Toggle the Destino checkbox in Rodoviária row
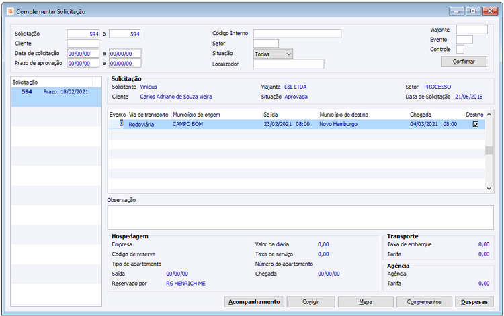The width and height of the screenshot is (504, 316). [476, 124]
